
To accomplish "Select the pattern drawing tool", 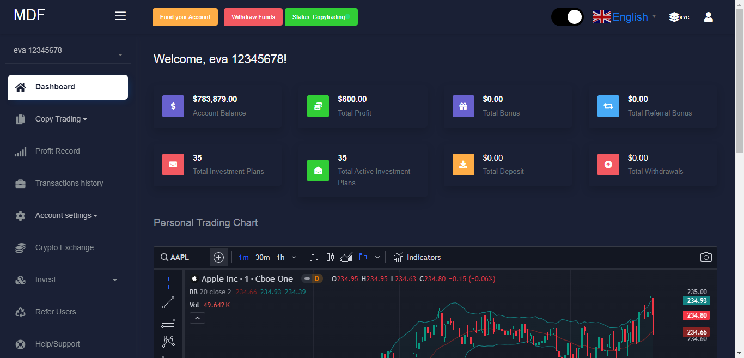I will (x=168, y=342).
